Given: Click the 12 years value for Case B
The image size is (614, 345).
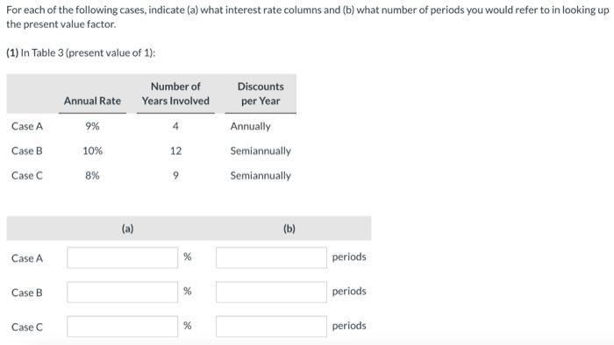Looking at the screenshot, I should tap(175, 151).
